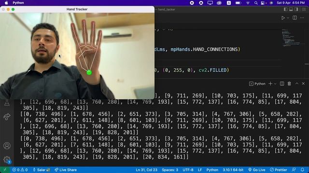
Task: Open editor More Actions ellipsis
Action: coord(302,18)
